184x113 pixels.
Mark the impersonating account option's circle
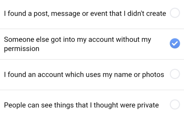point(175,74)
